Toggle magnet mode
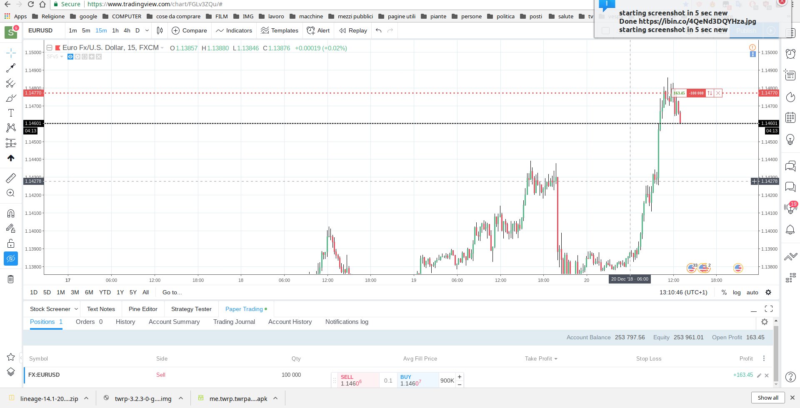The height and width of the screenshot is (408, 800). [x=11, y=214]
